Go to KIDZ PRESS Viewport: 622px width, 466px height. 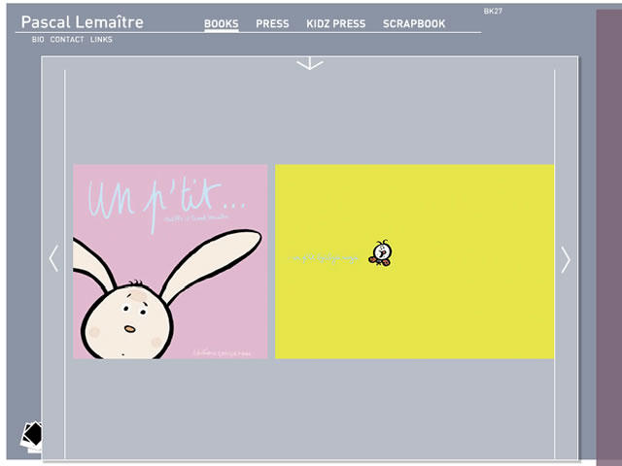point(336,23)
